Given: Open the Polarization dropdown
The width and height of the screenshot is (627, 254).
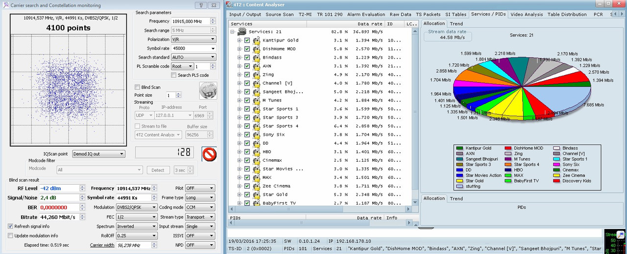Looking at the screenshot, I should (193, 39).
